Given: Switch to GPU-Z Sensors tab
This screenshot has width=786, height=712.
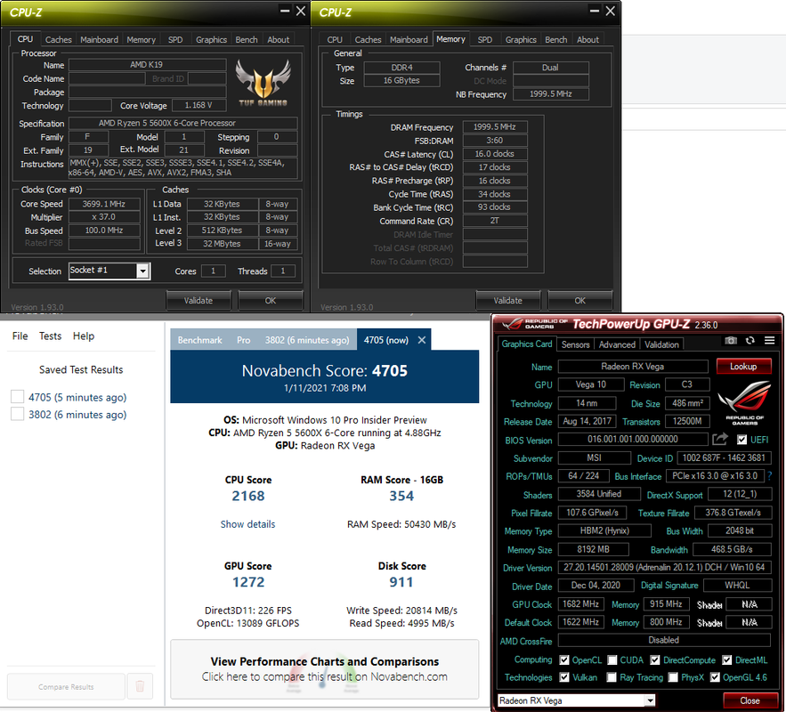Looking at the screenshot, I should coord(575,344).
